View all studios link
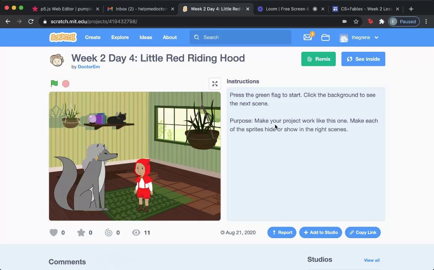Image resolution: width=434 pixels, height=270 pixels. [x=372, y=260]
